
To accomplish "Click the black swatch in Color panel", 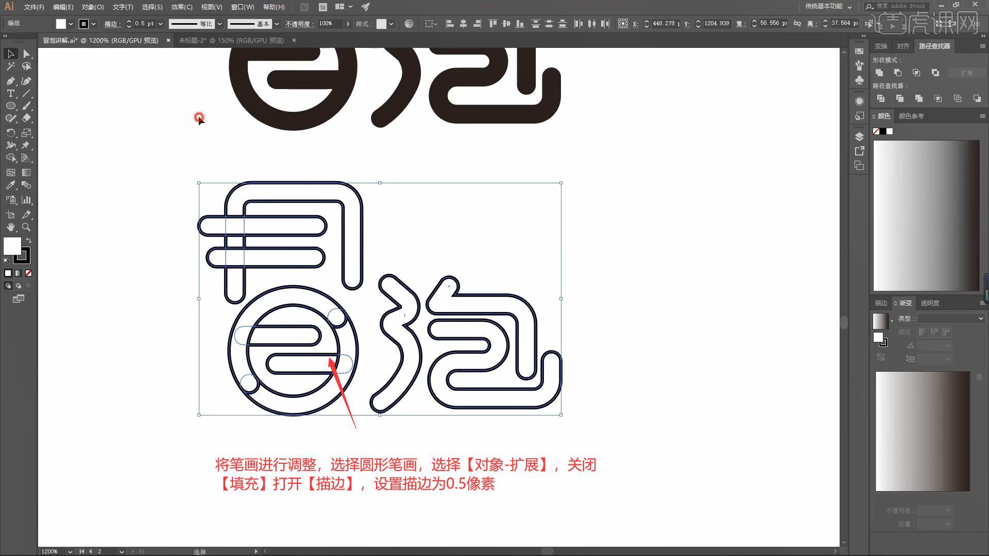I will [x=883, y=131].
